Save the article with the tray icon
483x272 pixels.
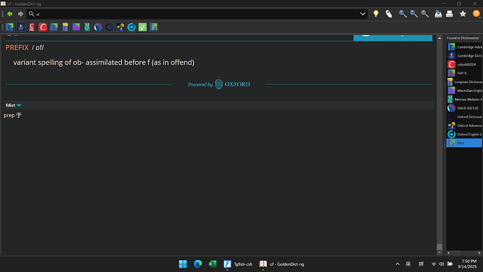point(438,14)
